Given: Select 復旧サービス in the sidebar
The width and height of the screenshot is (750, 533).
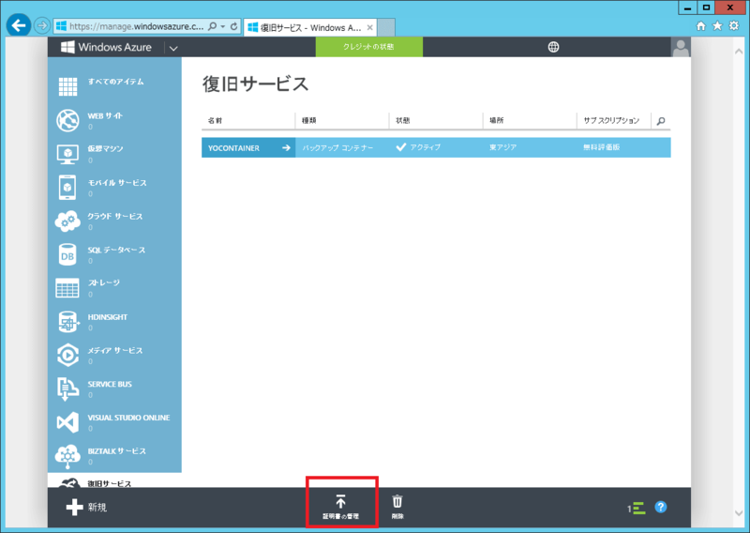Looking at the screenshot, I should tap(110, 483).
